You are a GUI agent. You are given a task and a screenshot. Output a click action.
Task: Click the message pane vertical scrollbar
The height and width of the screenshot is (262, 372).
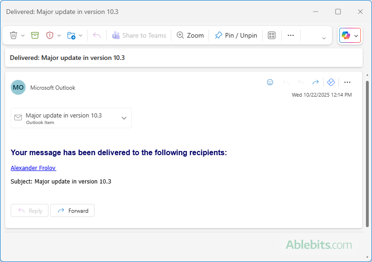(x=367, y=154)
